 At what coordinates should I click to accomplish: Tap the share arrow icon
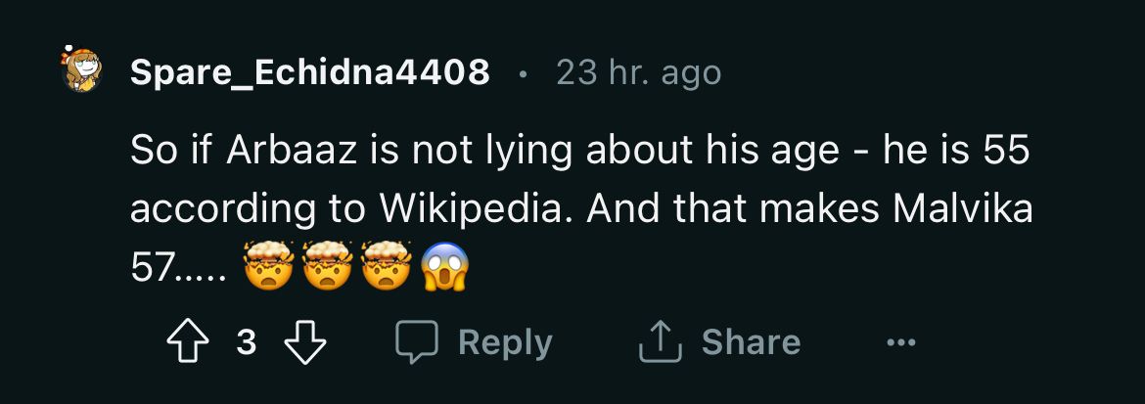tap(660, 342)
